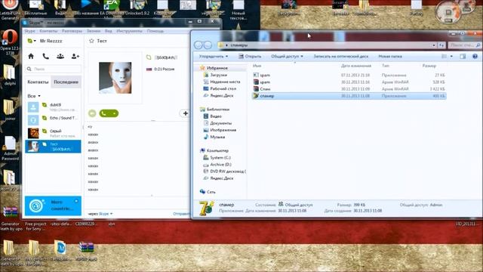Open the view options dropdown arrow
Image resolution: width=483 pixels, height=272 pixels.
[x=451, y=56]
